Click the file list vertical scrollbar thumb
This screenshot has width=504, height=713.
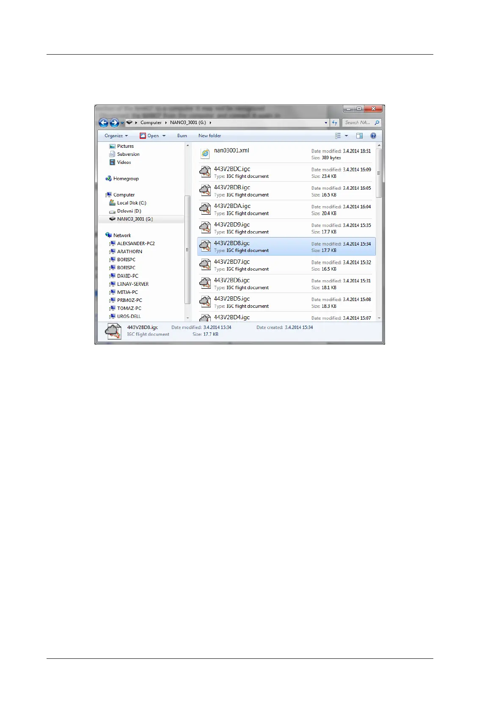[x=379, y=173]
